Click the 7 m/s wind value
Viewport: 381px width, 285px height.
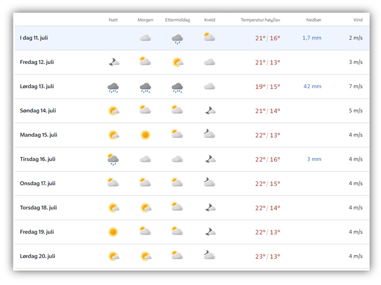coord(355,86)
